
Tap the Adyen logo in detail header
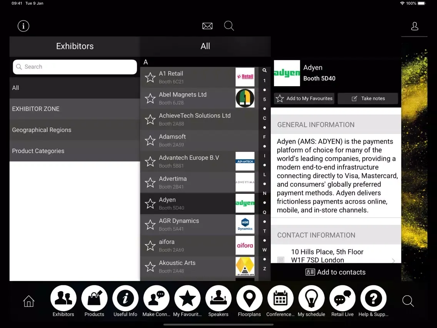point(287,73)
